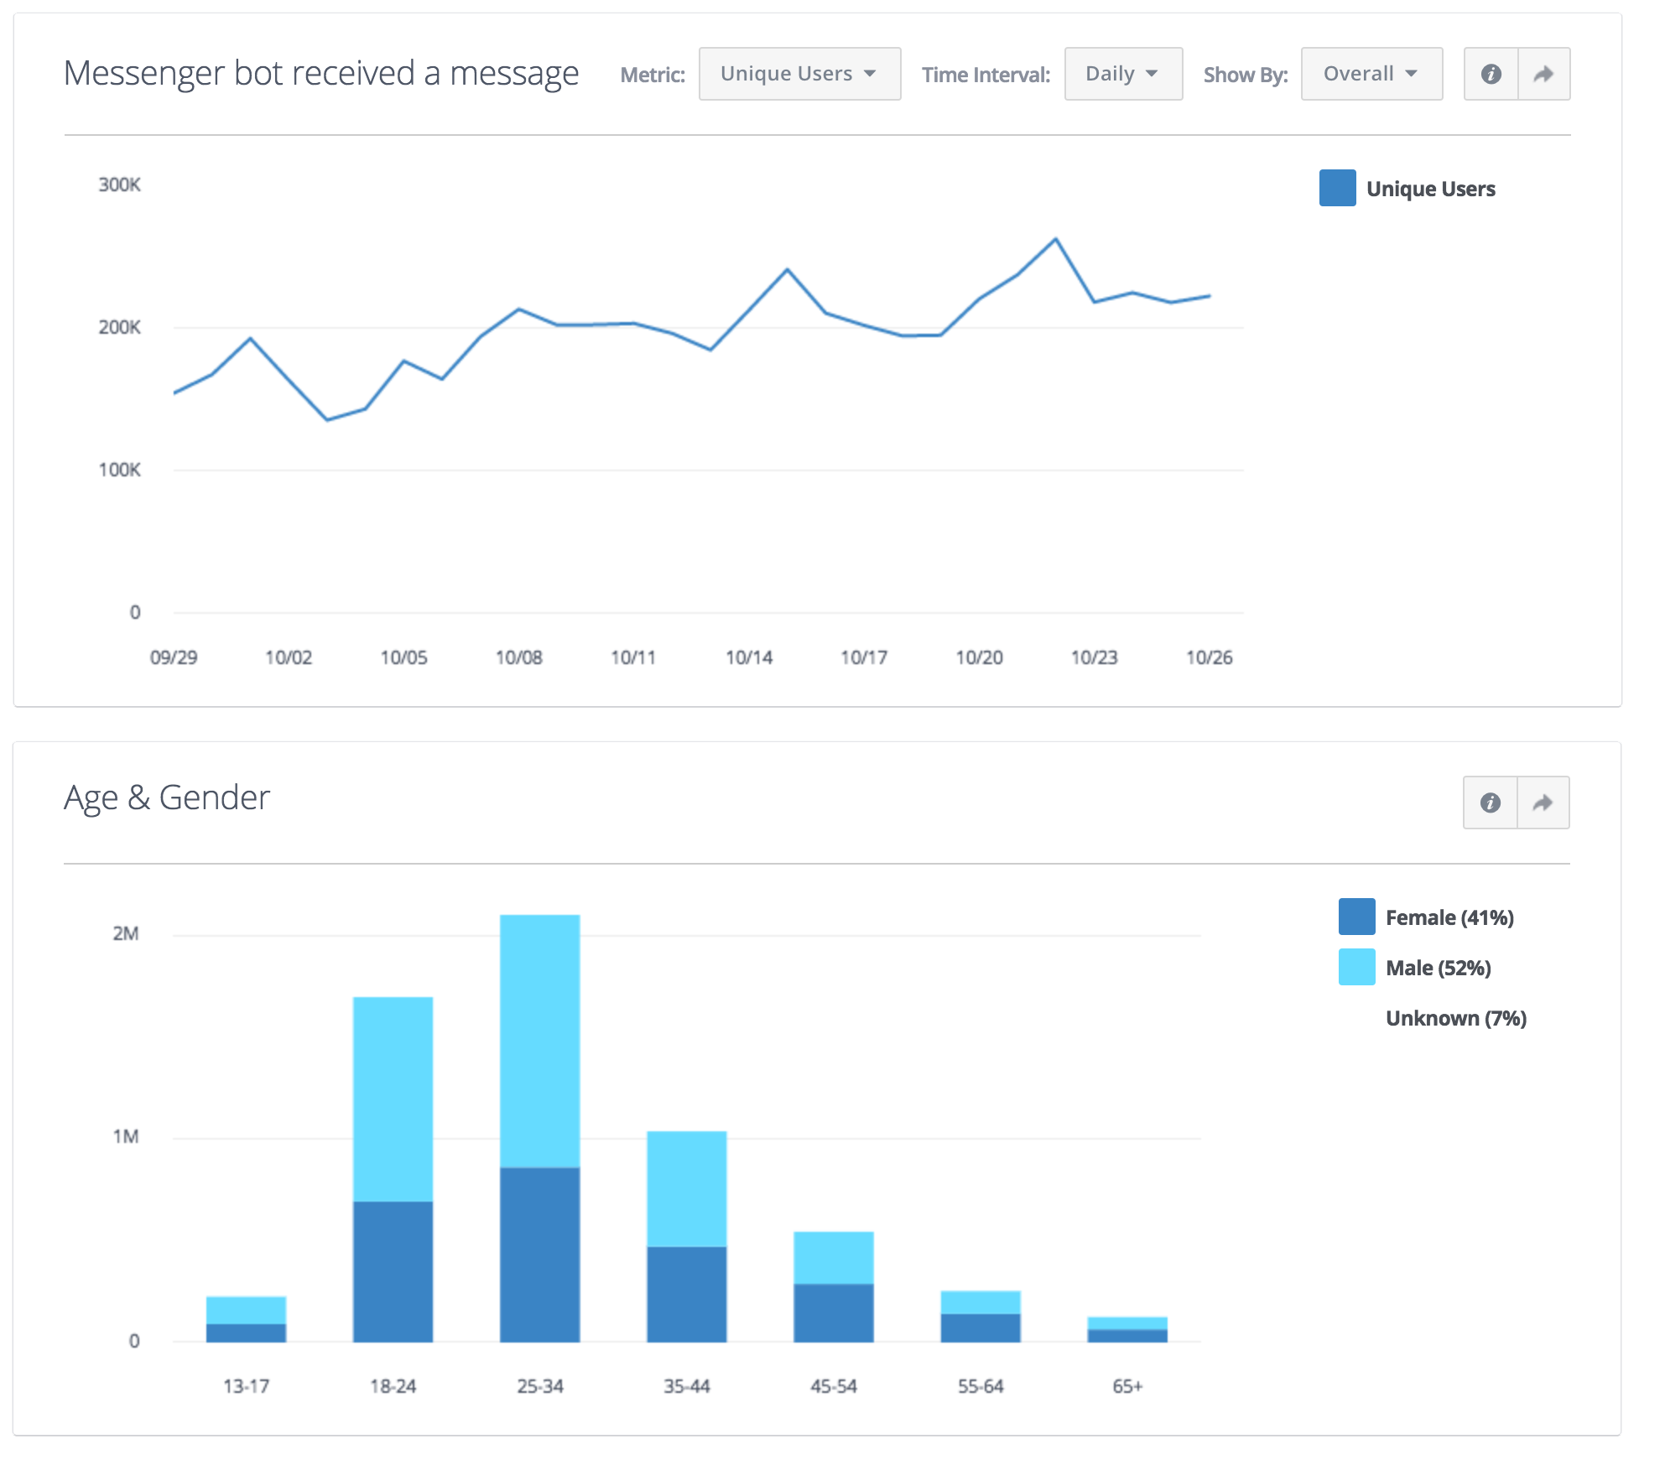
Task: Toggle Unique Users legend swatch
Action: click(1337, 188)
